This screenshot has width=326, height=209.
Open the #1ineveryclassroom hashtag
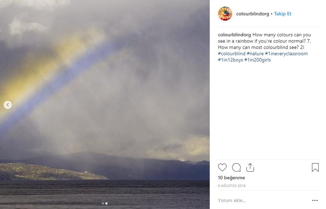point(286,53)
